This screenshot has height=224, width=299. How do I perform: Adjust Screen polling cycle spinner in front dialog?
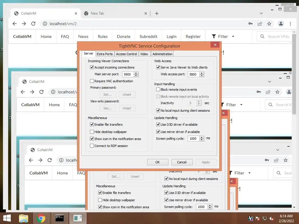[x=202, y=139]
